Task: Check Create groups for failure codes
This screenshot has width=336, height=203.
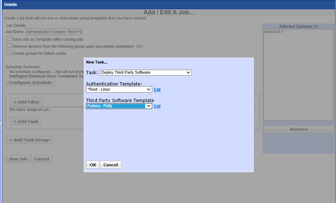Action: pos(9,53)
